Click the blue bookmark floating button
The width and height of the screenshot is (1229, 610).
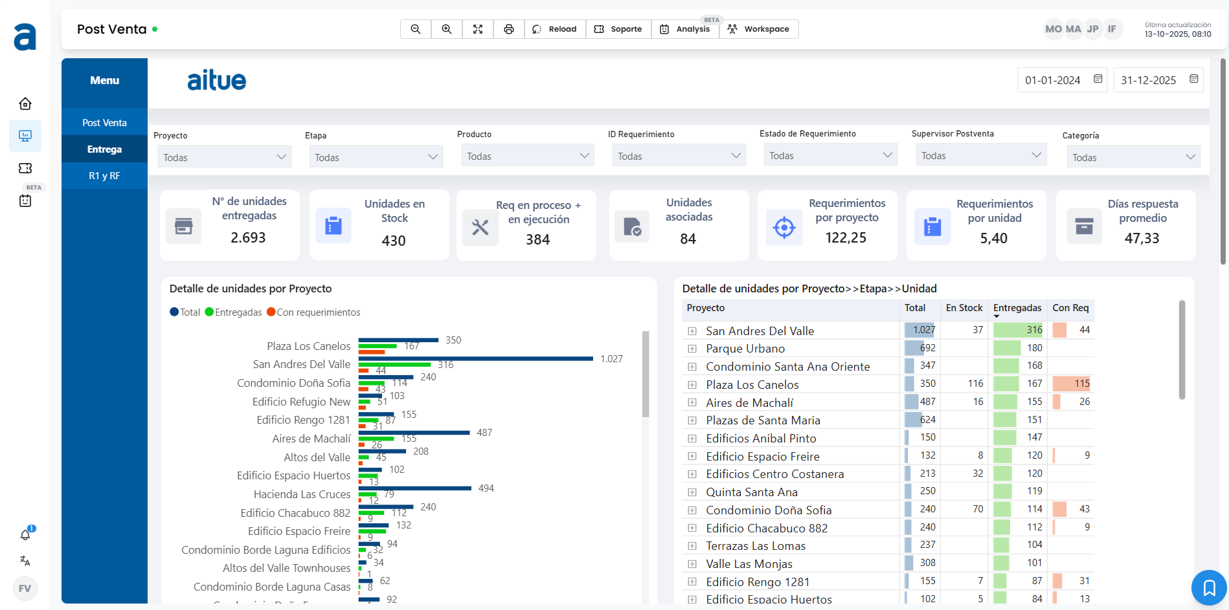1209,588
